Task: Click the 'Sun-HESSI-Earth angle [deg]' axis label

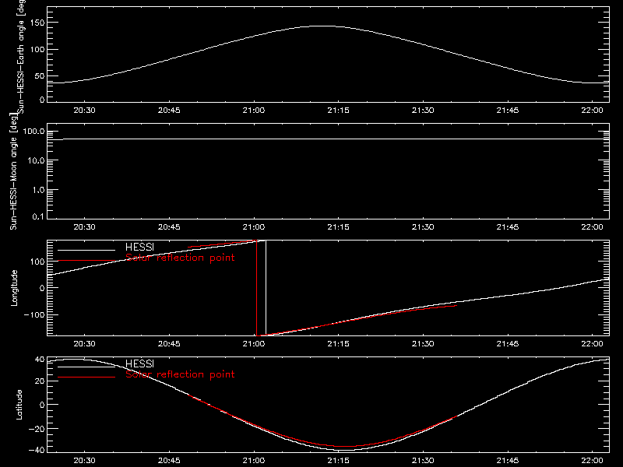Action: click(21, 57)
